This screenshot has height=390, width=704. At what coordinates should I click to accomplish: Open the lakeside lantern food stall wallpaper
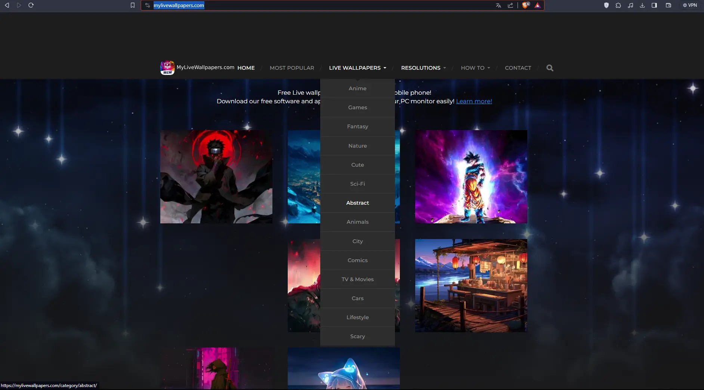tap(471, 286)
